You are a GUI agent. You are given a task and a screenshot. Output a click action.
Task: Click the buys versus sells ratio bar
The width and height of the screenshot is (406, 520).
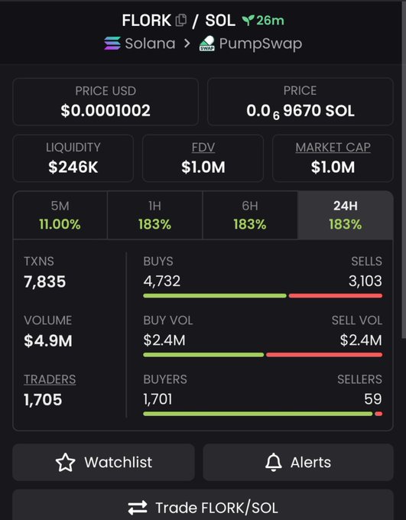click(263, 295)
